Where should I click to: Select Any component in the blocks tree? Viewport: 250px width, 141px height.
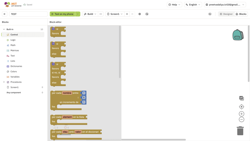click(x=14, y=92)
